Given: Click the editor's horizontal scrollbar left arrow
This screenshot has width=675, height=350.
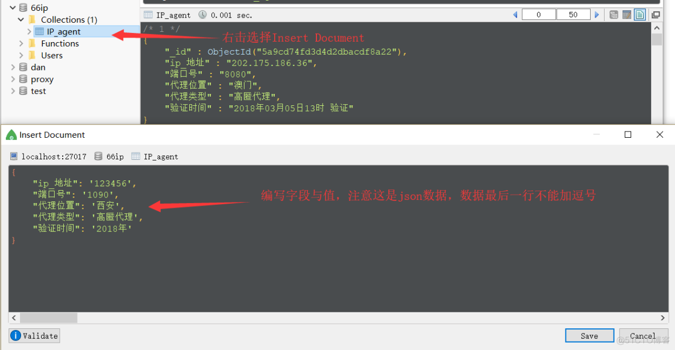Looking at the screenshot, I should [14, 318].
